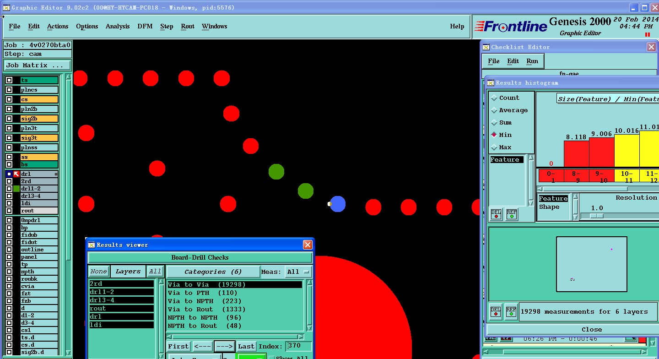Click the small grid icon on drl row
Image resolution: width=659 pixels, height=359 pixels.
(x=56, y=174)
